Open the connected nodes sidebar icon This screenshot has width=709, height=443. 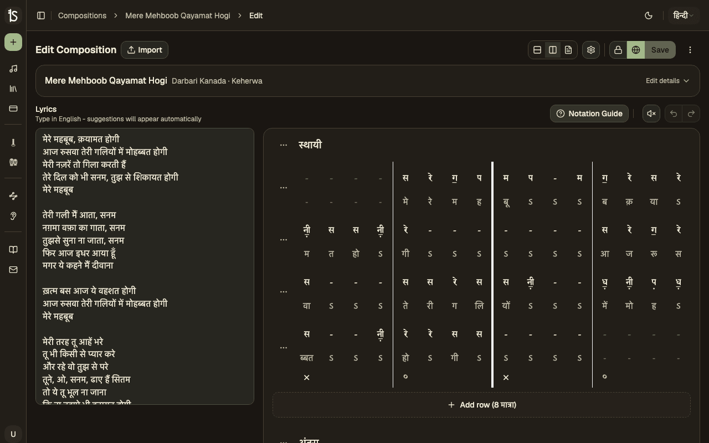point(13,196)
